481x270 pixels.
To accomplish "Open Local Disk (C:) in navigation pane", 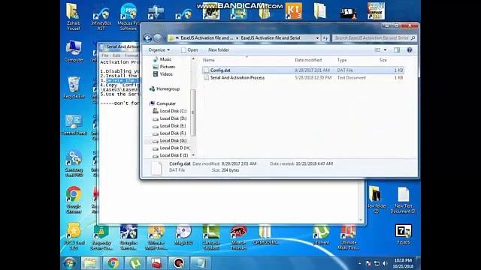I will click(170, 111).
